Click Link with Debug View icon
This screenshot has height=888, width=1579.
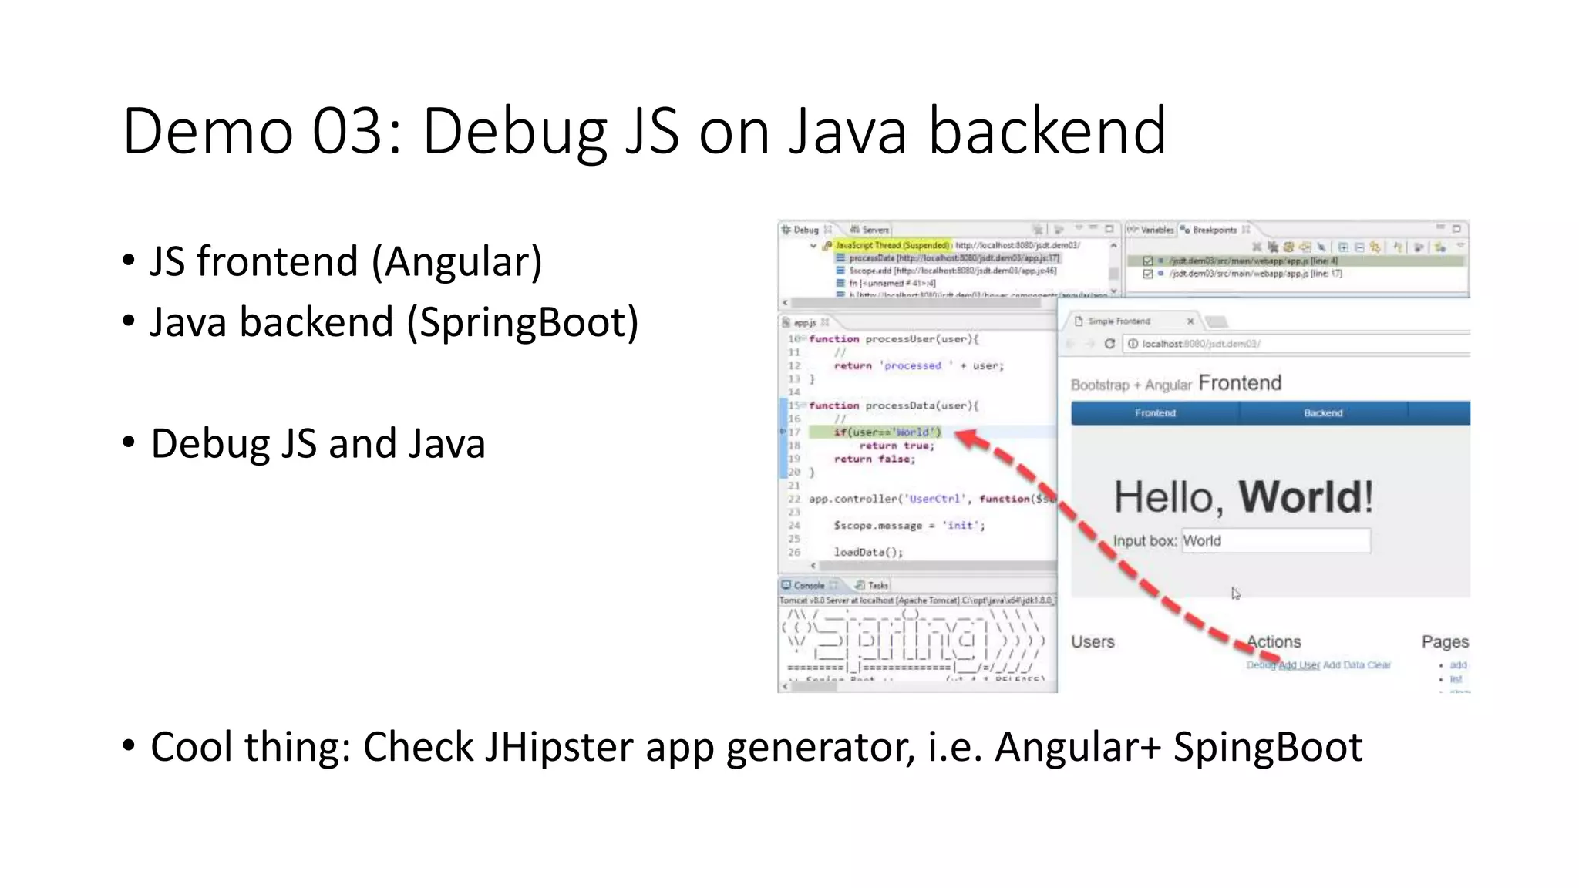coord(1375,247)
